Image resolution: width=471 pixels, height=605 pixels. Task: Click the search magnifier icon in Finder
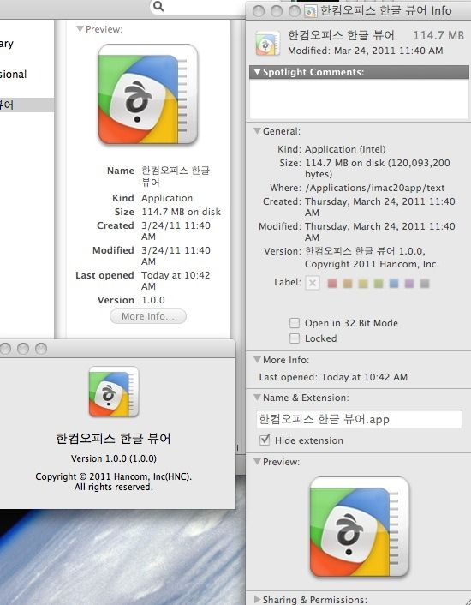click(x=158, y=7)
